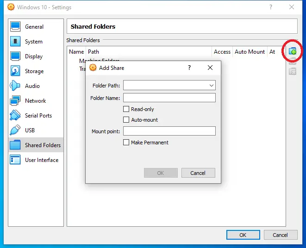The height and width of the screenshot is (248, 306).
Task: Select USB plug icon
Action: tap(15, 130)
